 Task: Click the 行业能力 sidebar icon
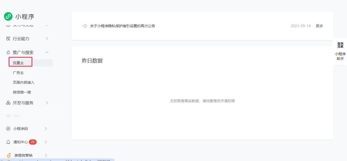8,39
